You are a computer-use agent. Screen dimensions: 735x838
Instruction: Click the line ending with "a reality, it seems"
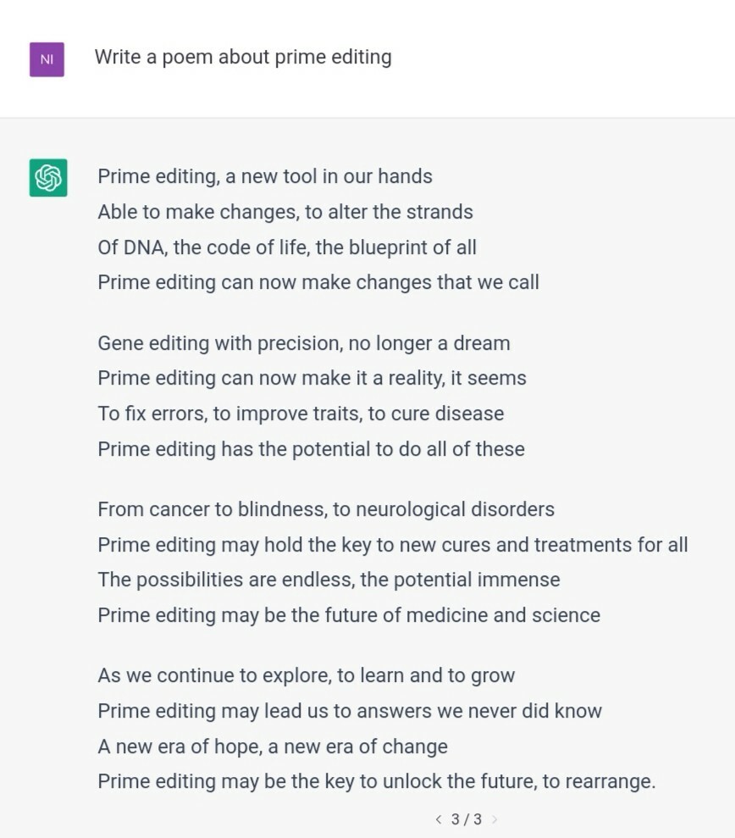tap(312, 379)
